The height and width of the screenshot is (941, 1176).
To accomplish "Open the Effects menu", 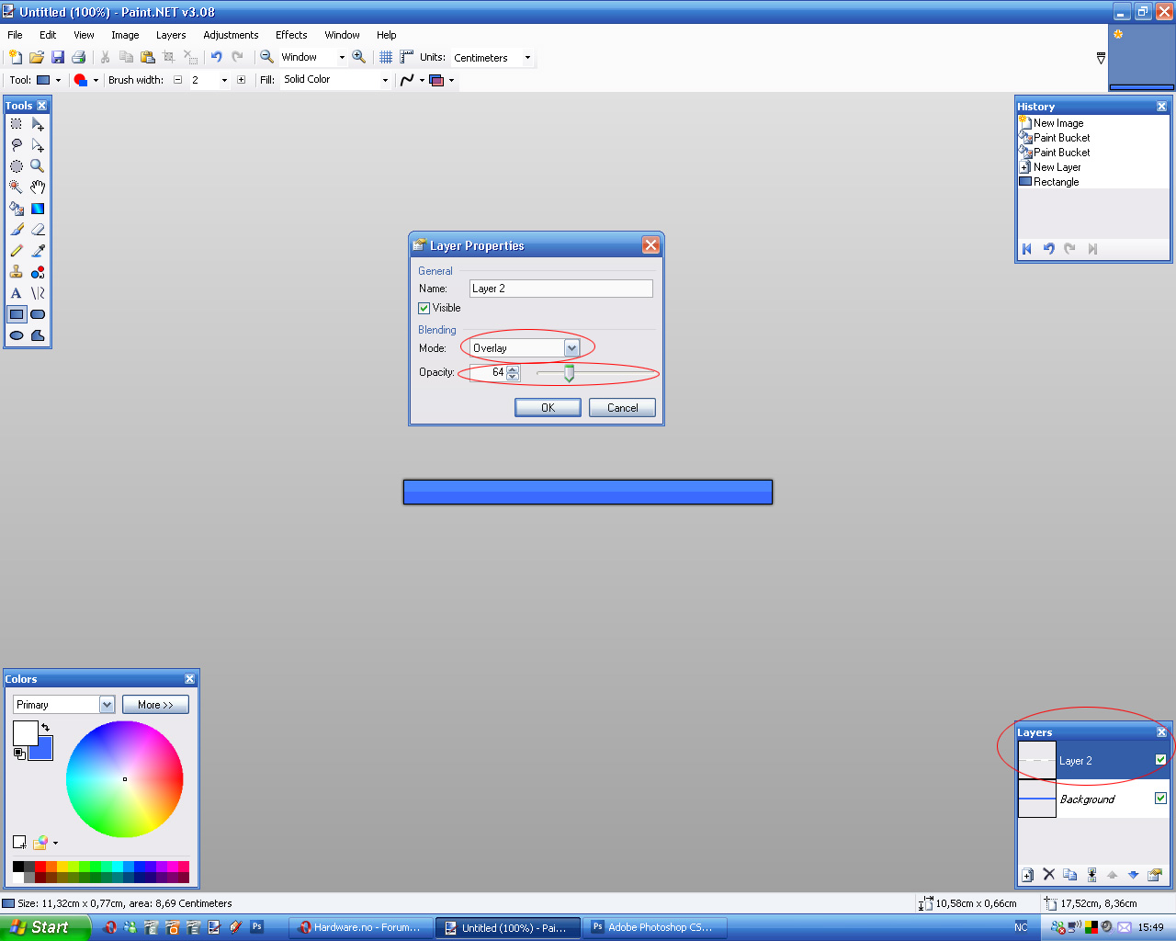I will (291, 35).
